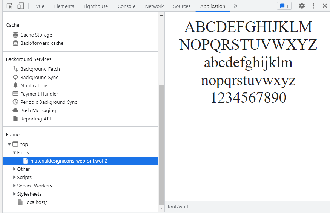
Task: Open Cache Storage database icon
Action: coord(15,35)
